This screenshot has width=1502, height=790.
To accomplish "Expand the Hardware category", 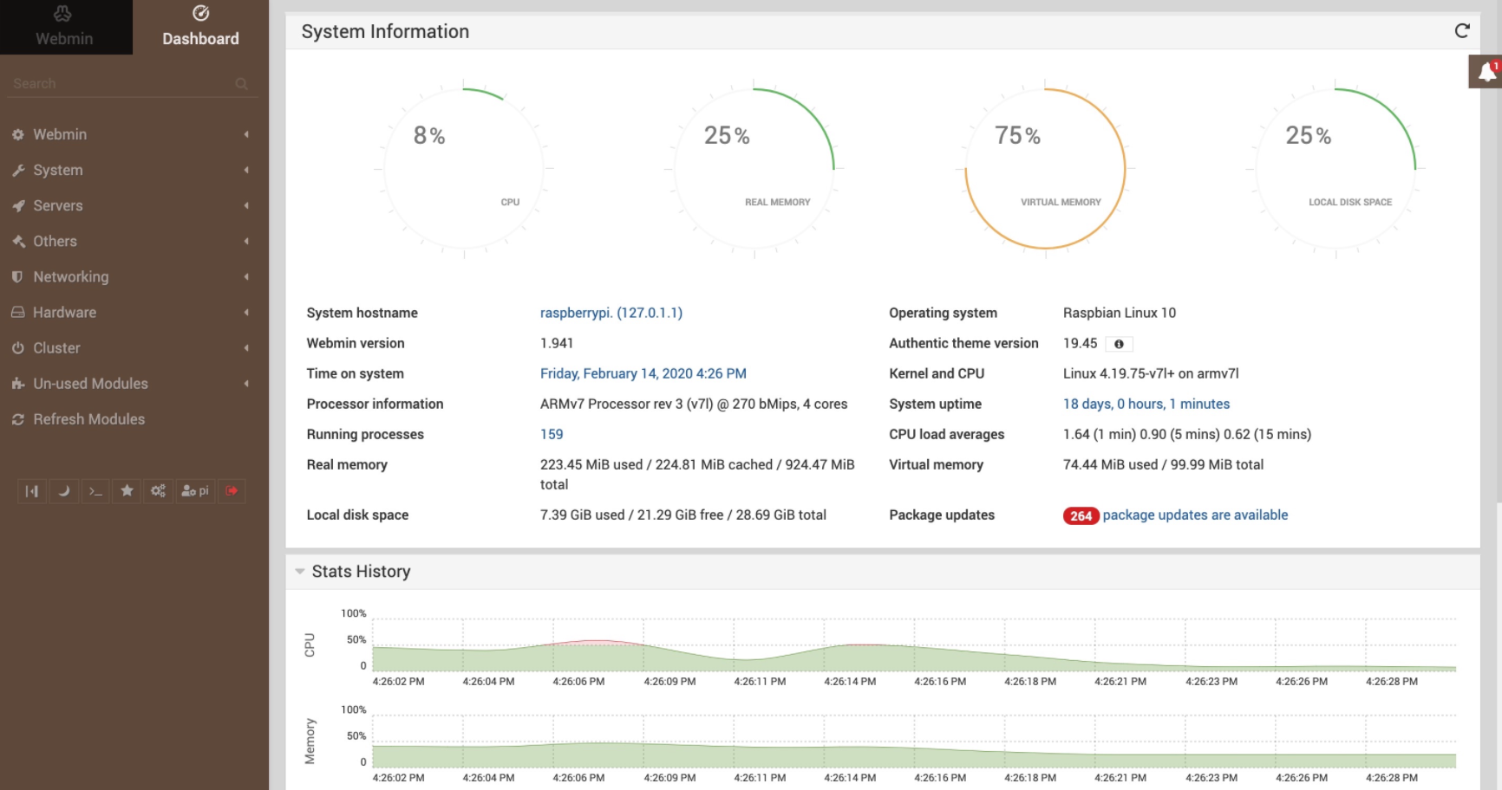I will click(x=134, y=312).
